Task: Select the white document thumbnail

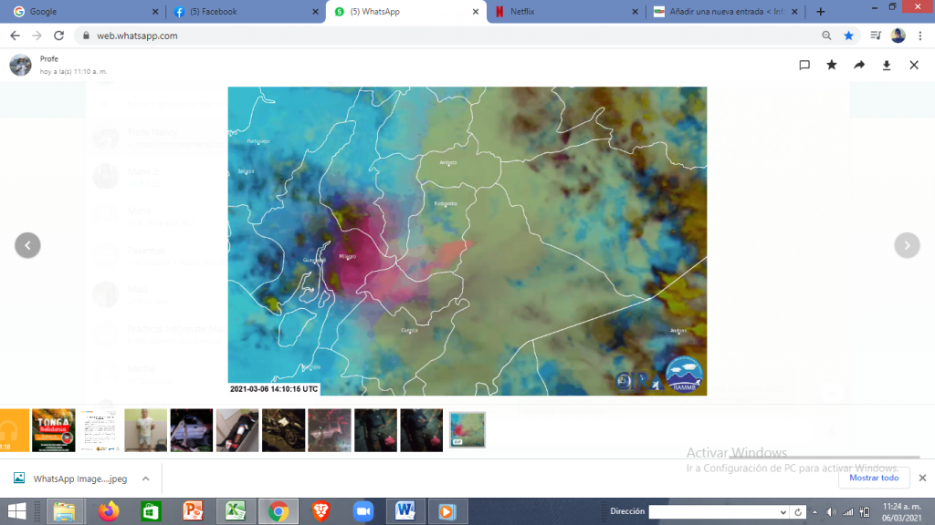Action: point(100,430)
